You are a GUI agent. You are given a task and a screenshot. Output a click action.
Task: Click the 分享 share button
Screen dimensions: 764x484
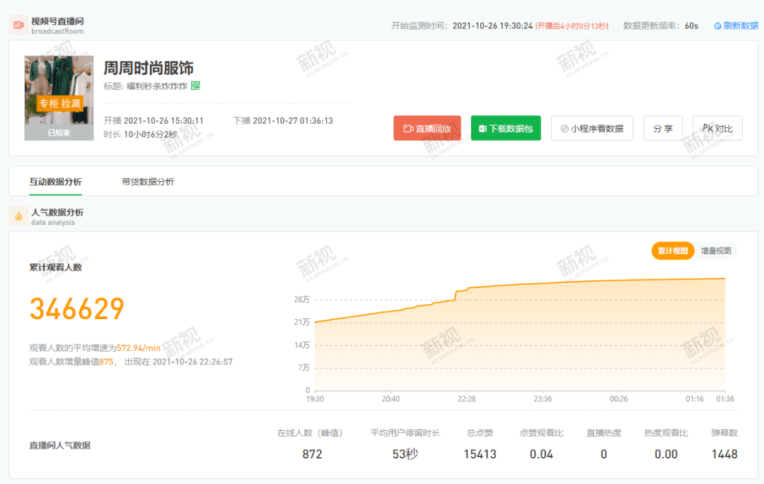click(663, 128)
